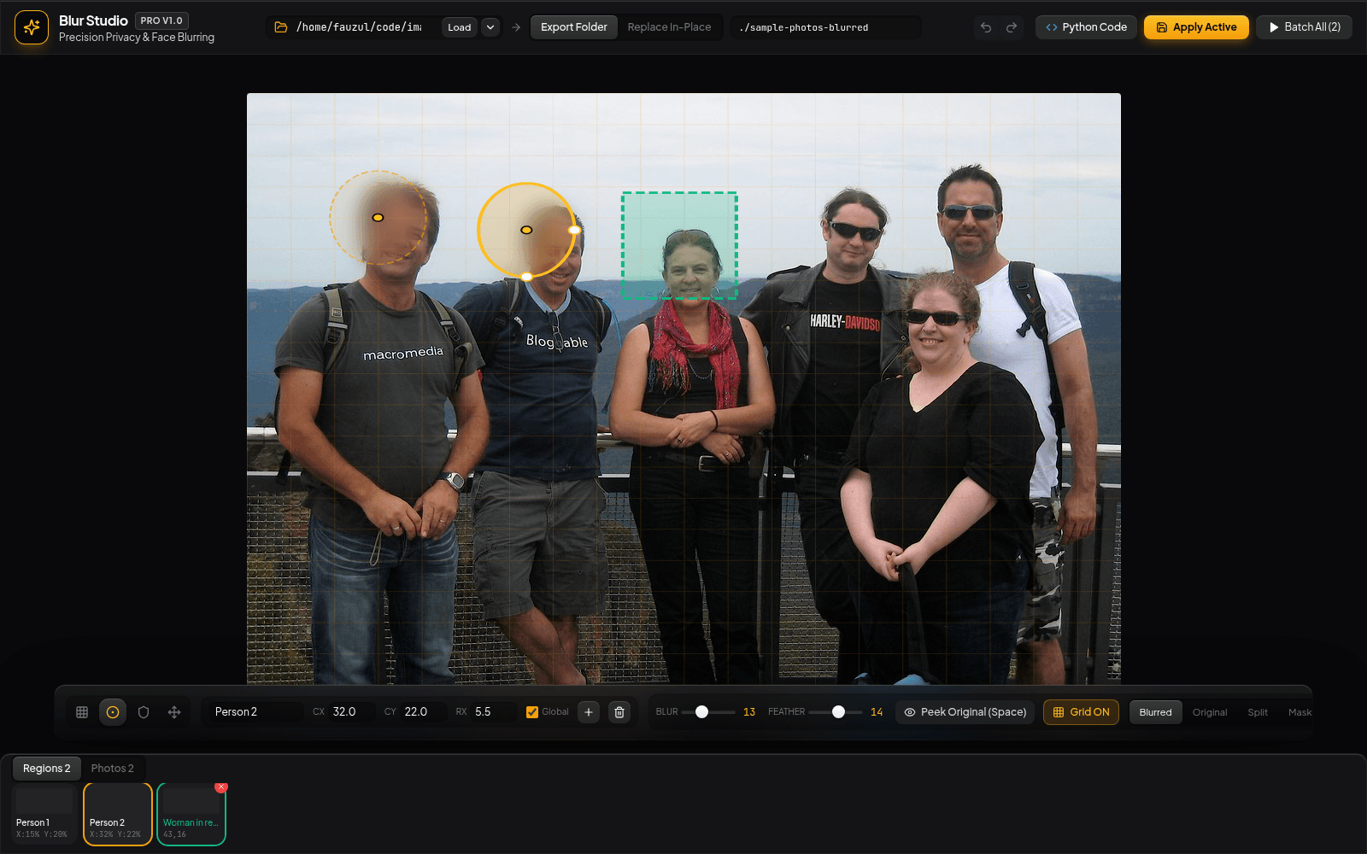The height and width of the screenshot is (854, 1367).
Task: Select the shield polygon tool
Action: tap(144, 712)
